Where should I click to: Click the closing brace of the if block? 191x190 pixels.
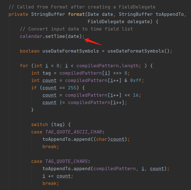coord(33,110)
